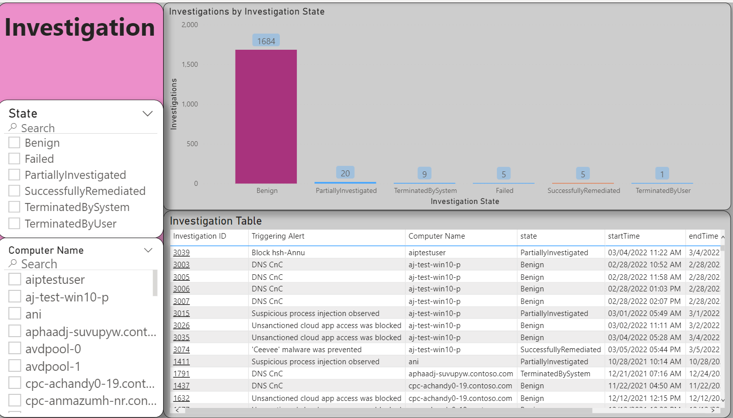Check the Benign state filter
Screen dimensions: 733x418
click(x=14, y=143)
